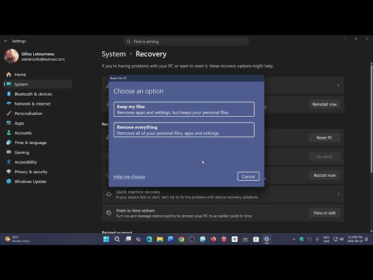Open the clock and date flyout
This screenshot has height=280, width=373.
click(x=355, y=239)
